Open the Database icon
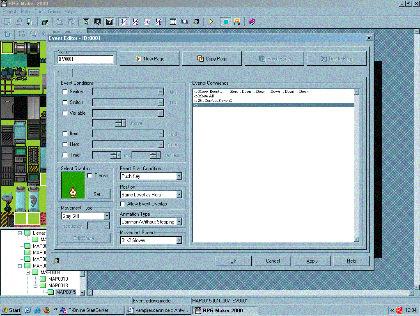420x316 pixels. (173, 22)
